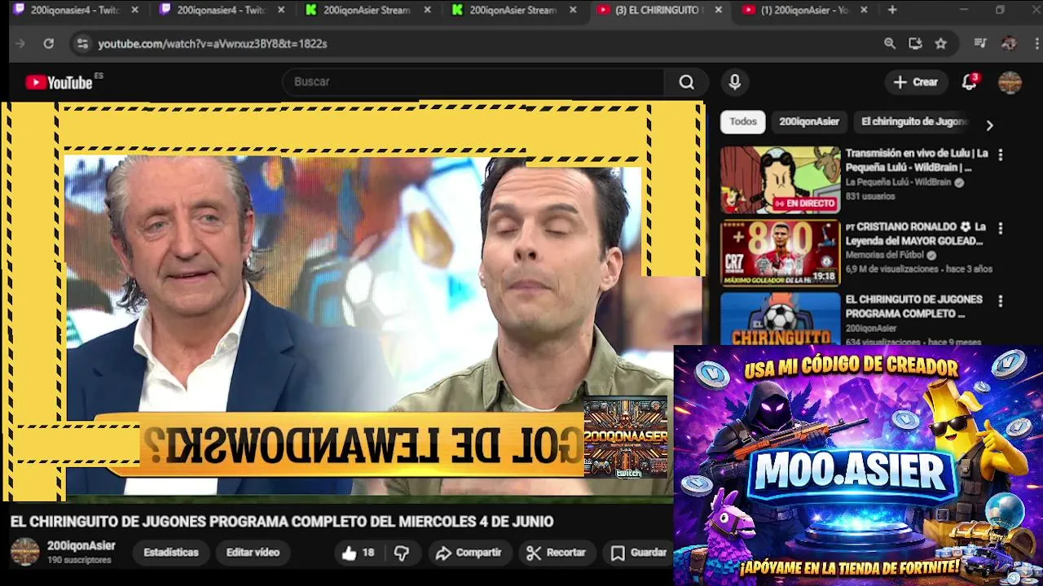Open the notifications bell
The width and height of the screenshot is (1043, 586).
(x=969, y=82)
